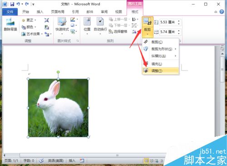Screen dimensions: 227x166
Task: Click the 选择窗格 selection pane button
Action: 118,31
